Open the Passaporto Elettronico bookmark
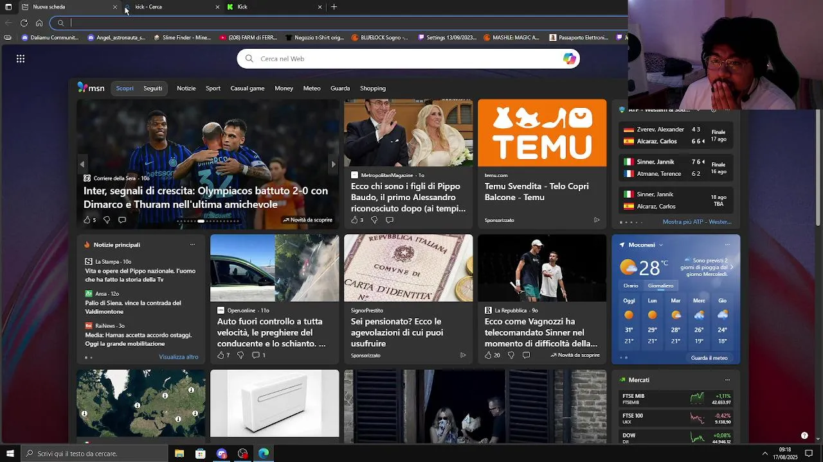 point(579,38)
